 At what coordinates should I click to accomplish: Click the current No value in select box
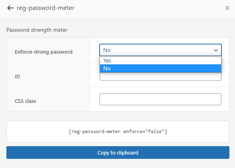pos(107,50)
